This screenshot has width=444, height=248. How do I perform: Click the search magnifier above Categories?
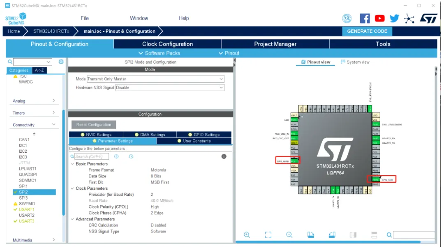10,62
